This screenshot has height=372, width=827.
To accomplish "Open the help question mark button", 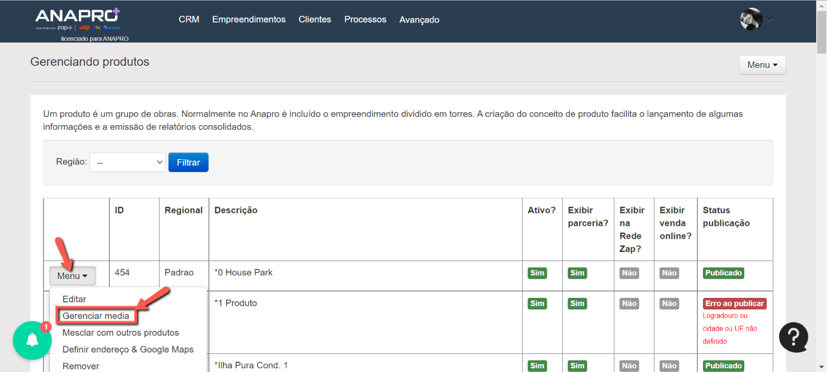I will pos(793,337).
